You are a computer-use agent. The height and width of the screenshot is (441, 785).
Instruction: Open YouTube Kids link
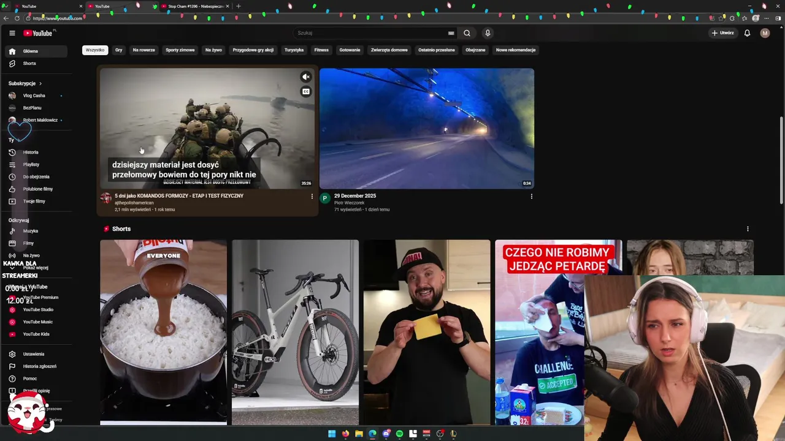tap(37, 334)
